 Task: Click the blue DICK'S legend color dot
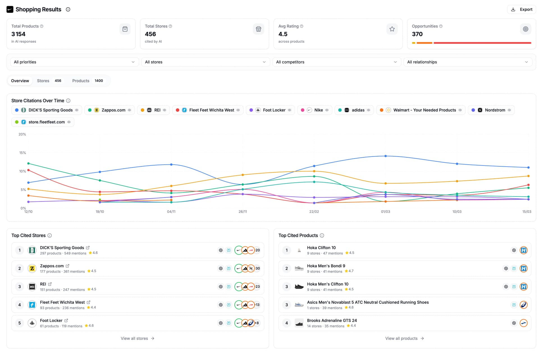tap(17, 110)
